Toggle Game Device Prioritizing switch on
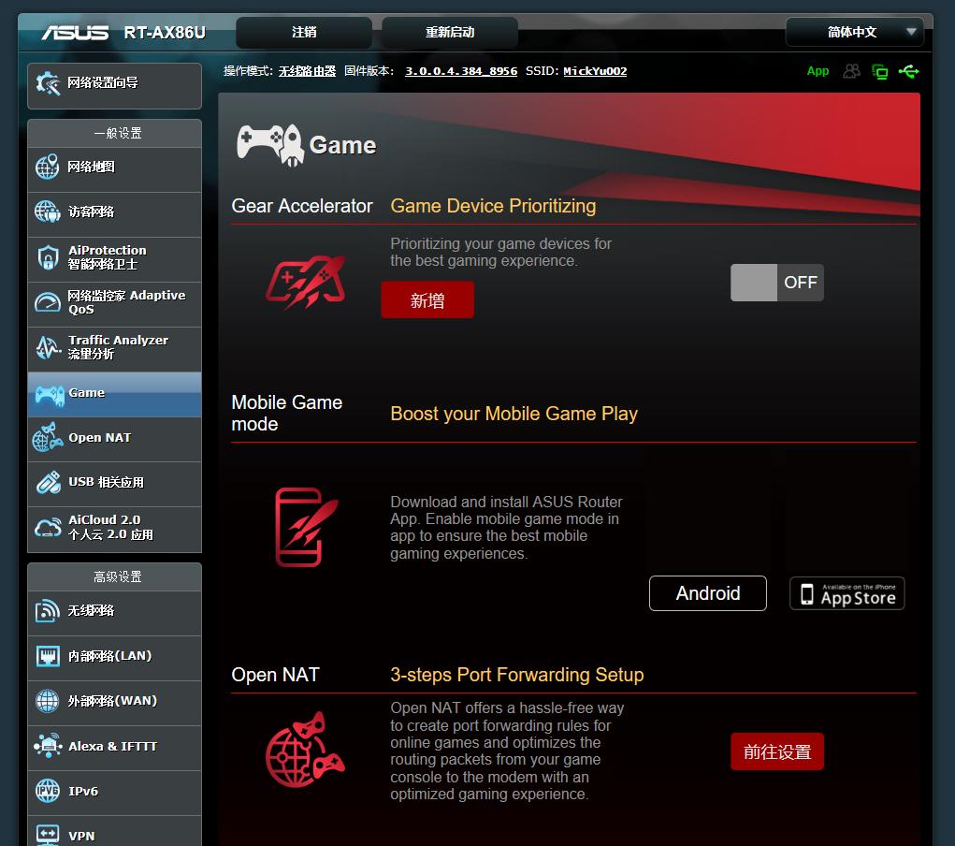 (x=776, y=283)
